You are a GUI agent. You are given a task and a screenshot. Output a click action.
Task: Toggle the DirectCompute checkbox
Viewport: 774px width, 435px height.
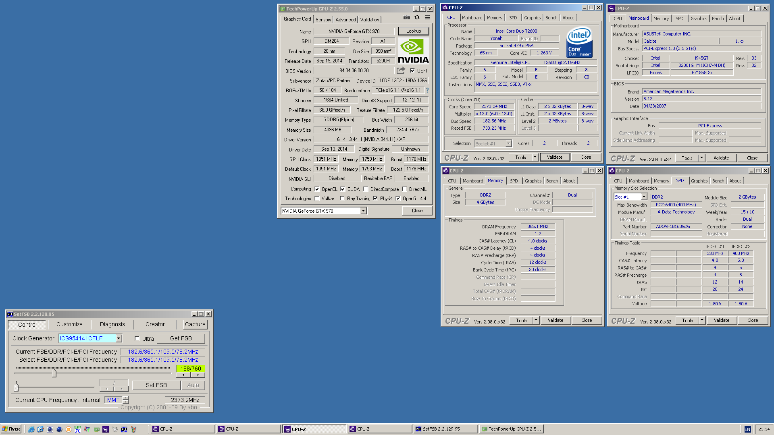pyautogui.click(x=366, y=189)
